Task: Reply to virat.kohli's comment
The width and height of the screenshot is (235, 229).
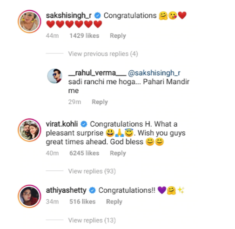Action: click(x=118, y=153)
